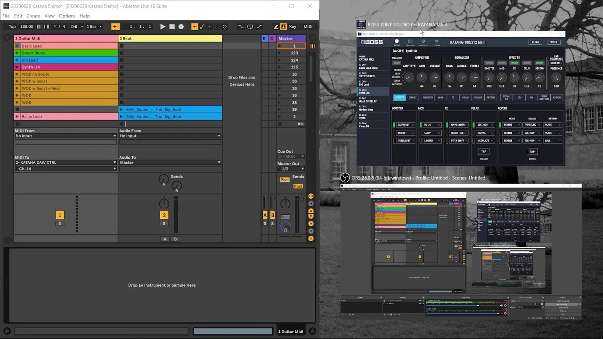
Task: Click the Tap tempo button
Action: coord(12,27)
